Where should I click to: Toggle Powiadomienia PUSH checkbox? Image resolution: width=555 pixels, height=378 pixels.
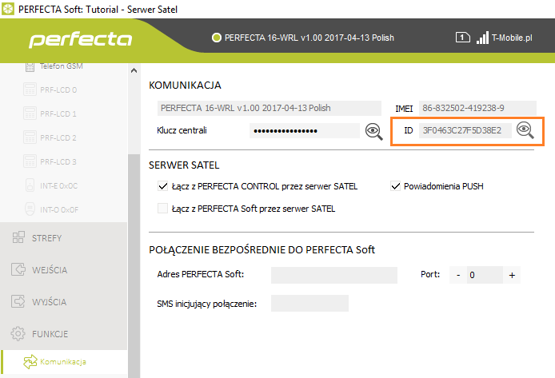click(395, 186)
